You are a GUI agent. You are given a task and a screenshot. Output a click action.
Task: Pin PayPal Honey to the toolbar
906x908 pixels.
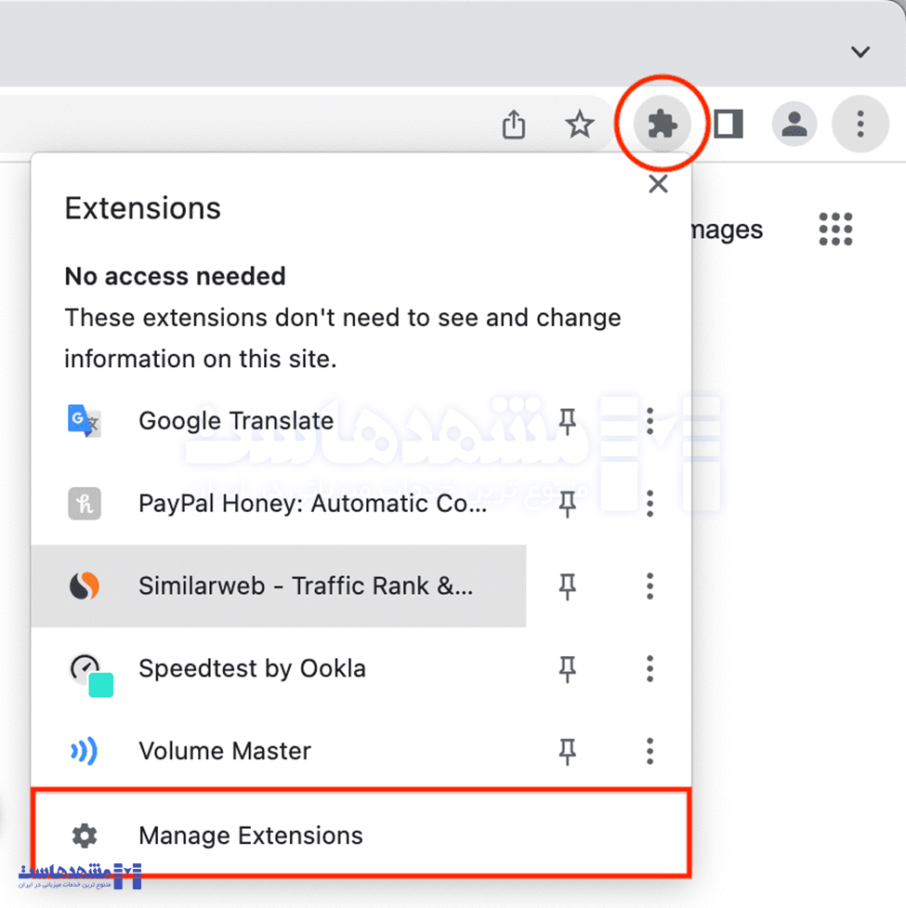coord(567,504)
